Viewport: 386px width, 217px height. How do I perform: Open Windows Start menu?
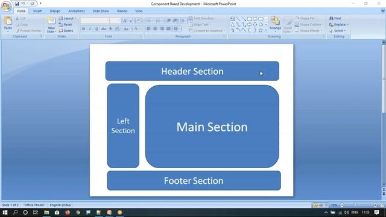[x=5, y=212]
